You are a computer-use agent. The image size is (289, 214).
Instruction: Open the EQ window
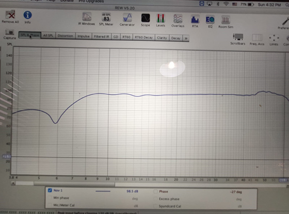tap(210, 22)
